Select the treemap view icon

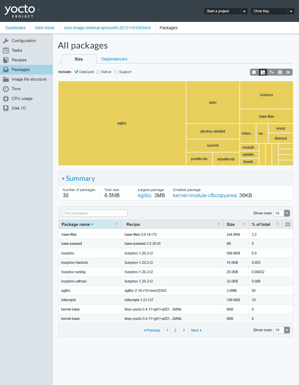point(263,72)
